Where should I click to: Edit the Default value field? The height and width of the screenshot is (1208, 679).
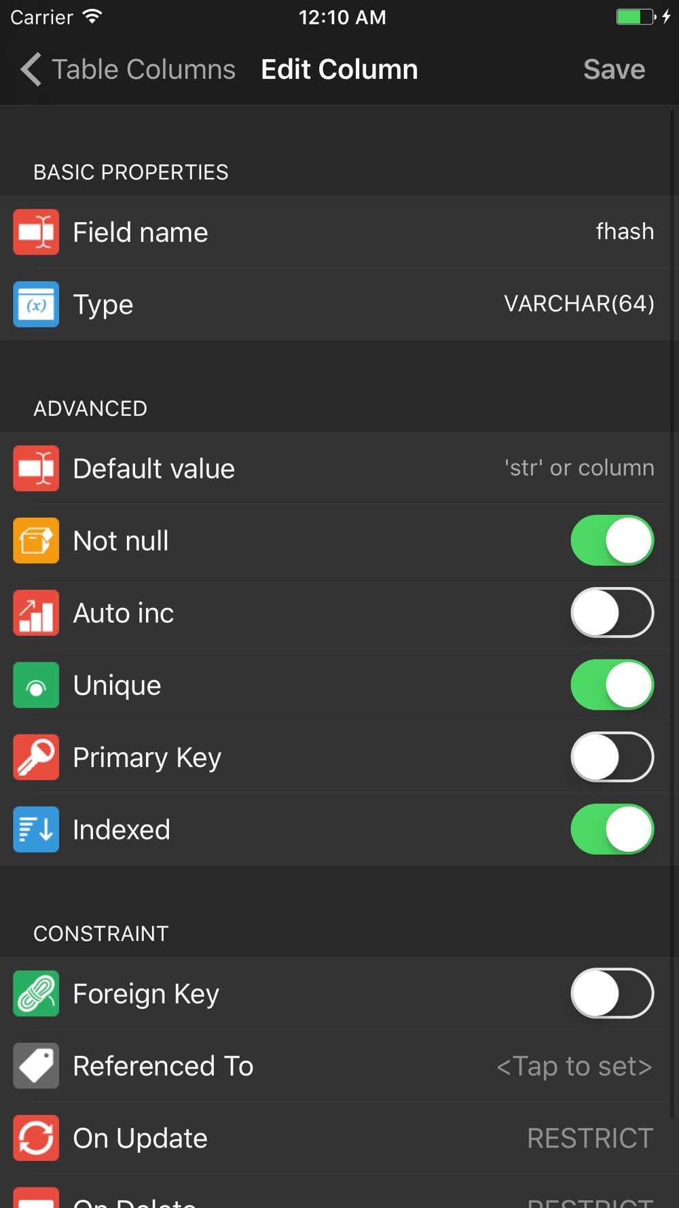pyautogui.click(x=339, y=468)
